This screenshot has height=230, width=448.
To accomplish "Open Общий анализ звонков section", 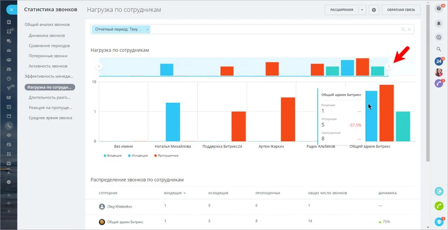I will click(x=47, y=24).
